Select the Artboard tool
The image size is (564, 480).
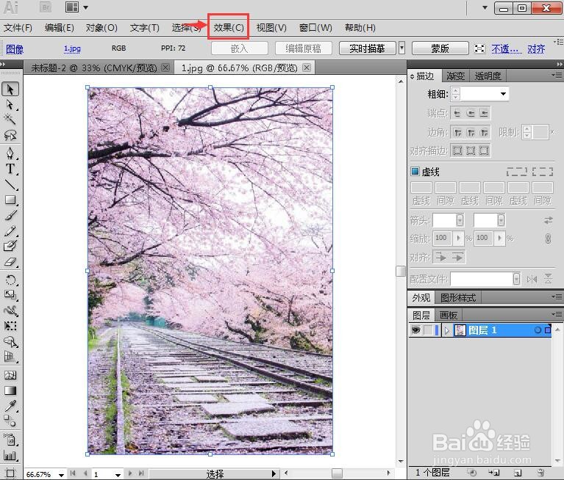click(x=10, y=473)
